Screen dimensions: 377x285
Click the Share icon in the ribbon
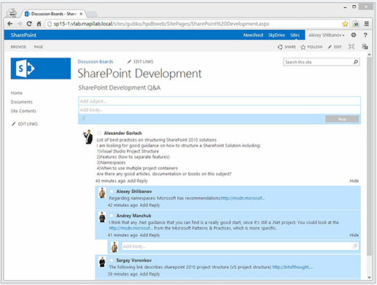tap(280, 47)
